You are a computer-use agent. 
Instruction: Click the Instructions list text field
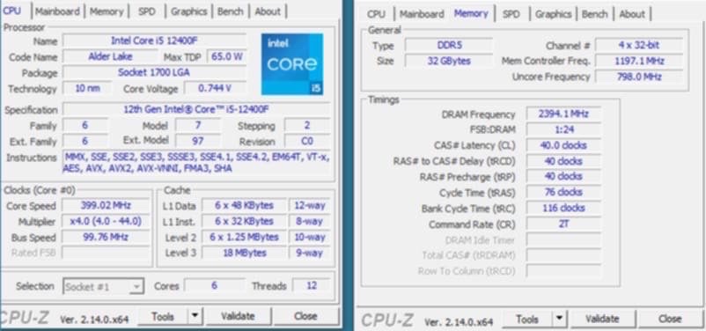197,163
